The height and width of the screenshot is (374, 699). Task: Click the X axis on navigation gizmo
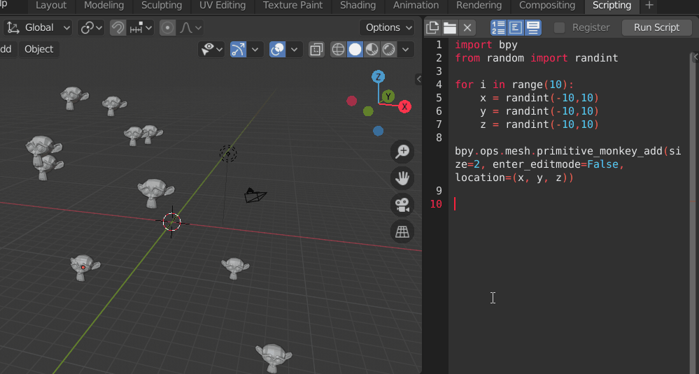tap(404, 106)
